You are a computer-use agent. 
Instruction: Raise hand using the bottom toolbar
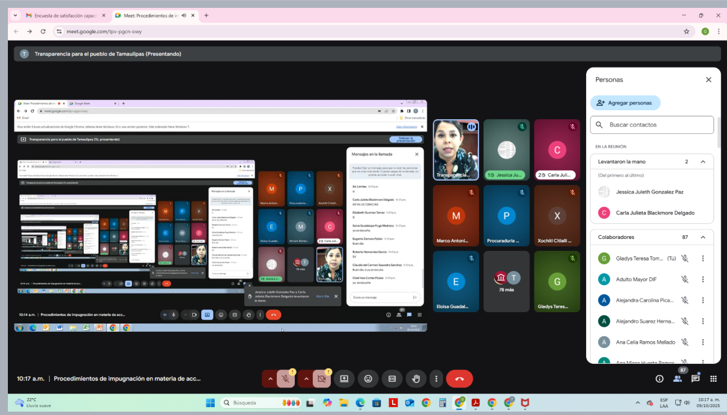(416, 379)
